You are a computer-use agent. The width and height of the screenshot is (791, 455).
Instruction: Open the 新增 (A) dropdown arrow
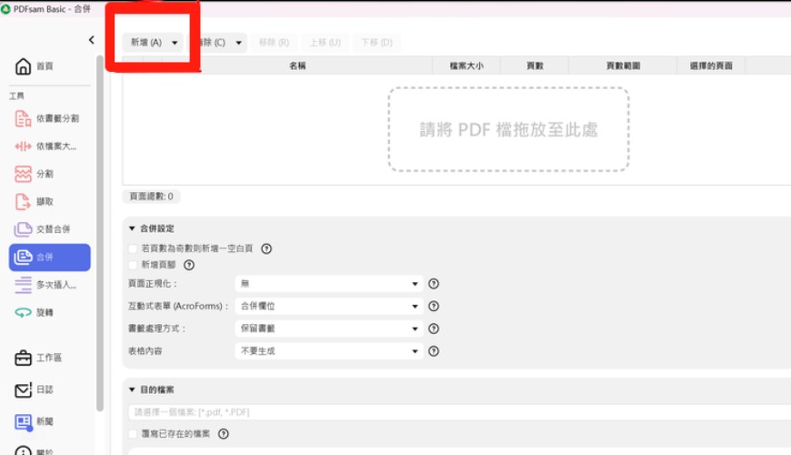(x=175, y=43)
